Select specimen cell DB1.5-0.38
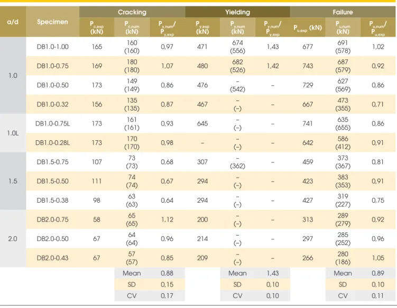Screen dimensions: 397x308 point(52,200)
